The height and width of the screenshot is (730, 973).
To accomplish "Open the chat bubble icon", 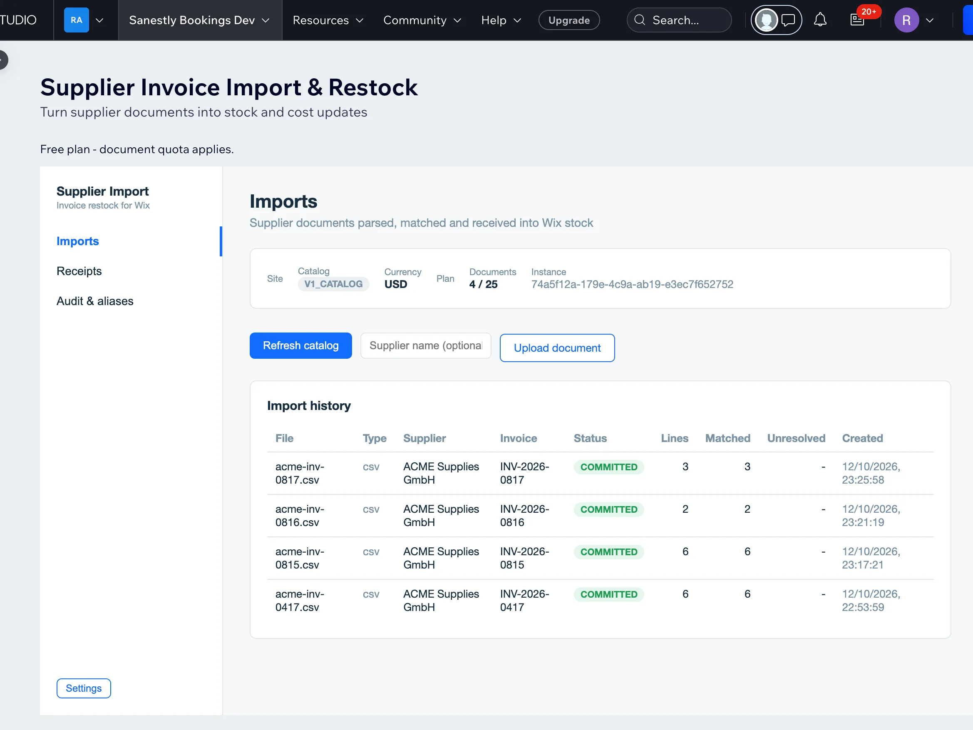I will 788,20.
